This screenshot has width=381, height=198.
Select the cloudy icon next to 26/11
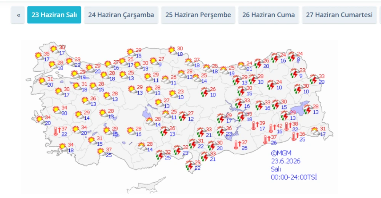tap(166, 79)
